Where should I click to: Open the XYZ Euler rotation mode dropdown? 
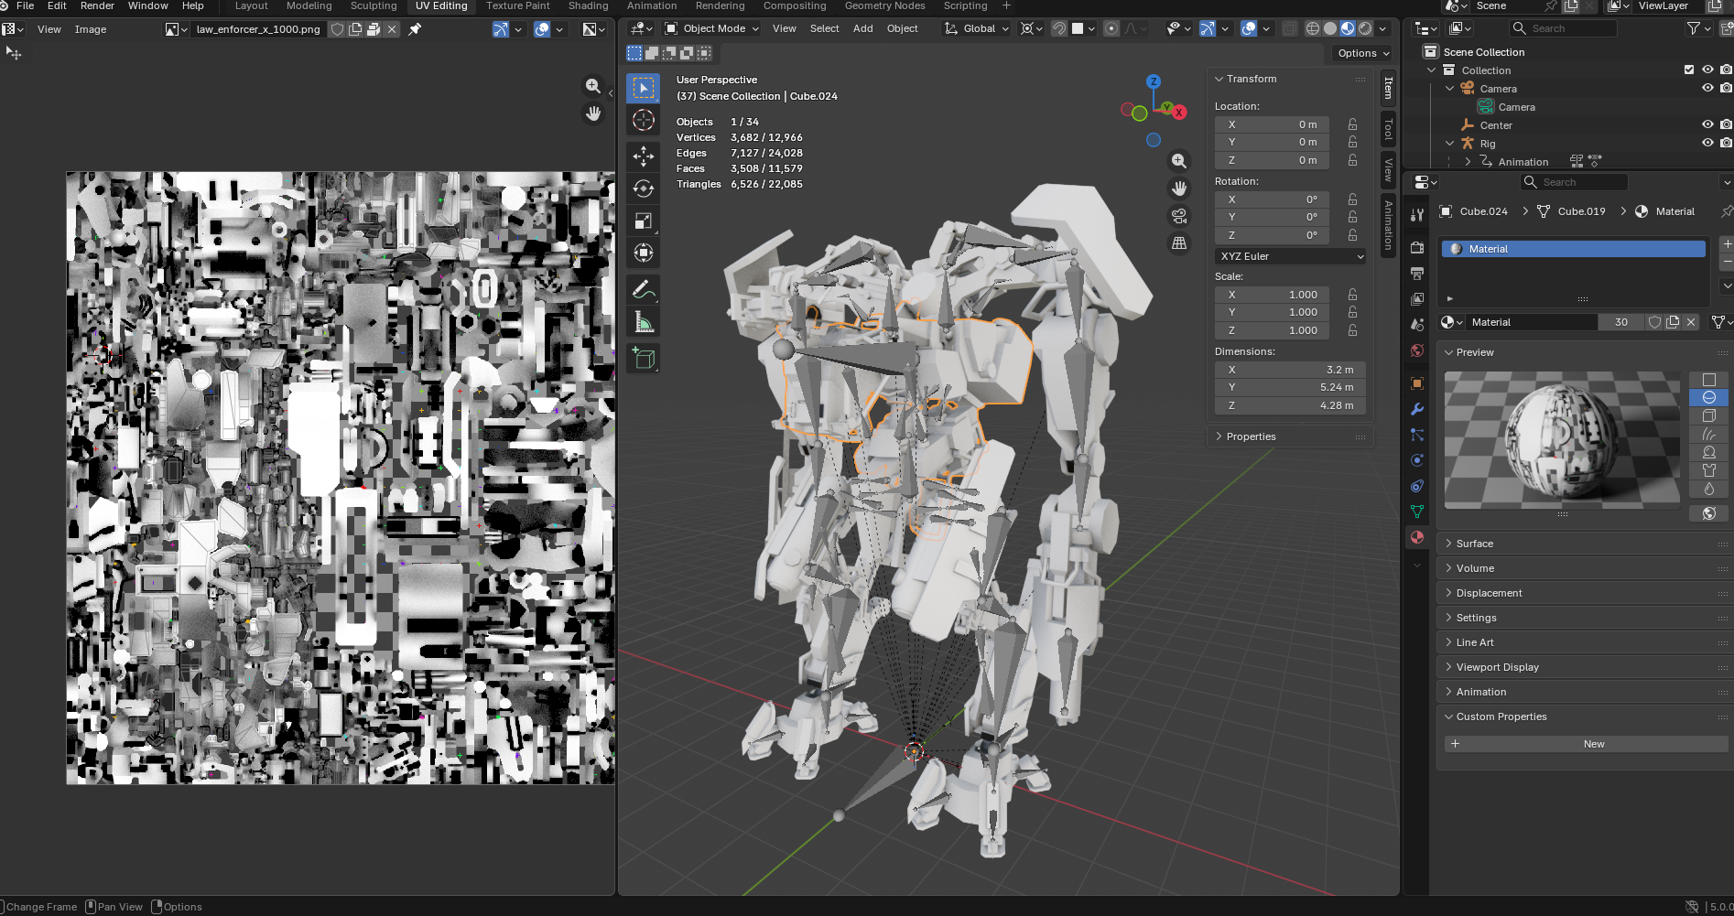[1290, 256]
